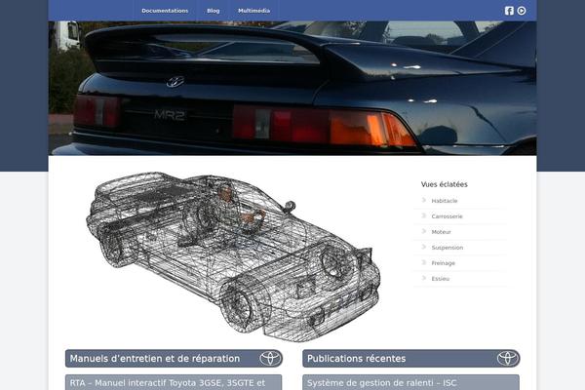Screen dimensions: 585x390
Task: Open the Moteur exploded view link
Action: (442, 232)
